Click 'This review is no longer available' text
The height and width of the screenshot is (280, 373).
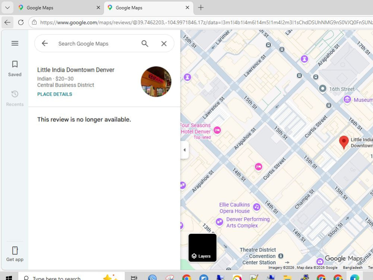(x=84, y=119)
